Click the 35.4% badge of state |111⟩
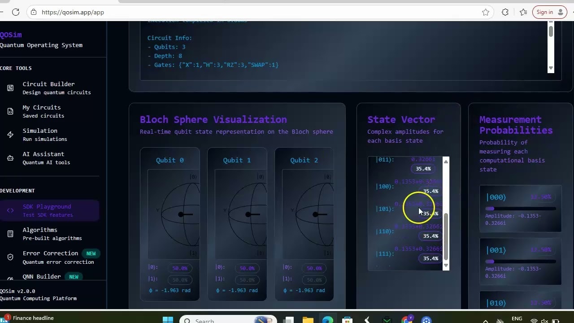Viewport: 574px width, 323px height. (x=430, y=258)
